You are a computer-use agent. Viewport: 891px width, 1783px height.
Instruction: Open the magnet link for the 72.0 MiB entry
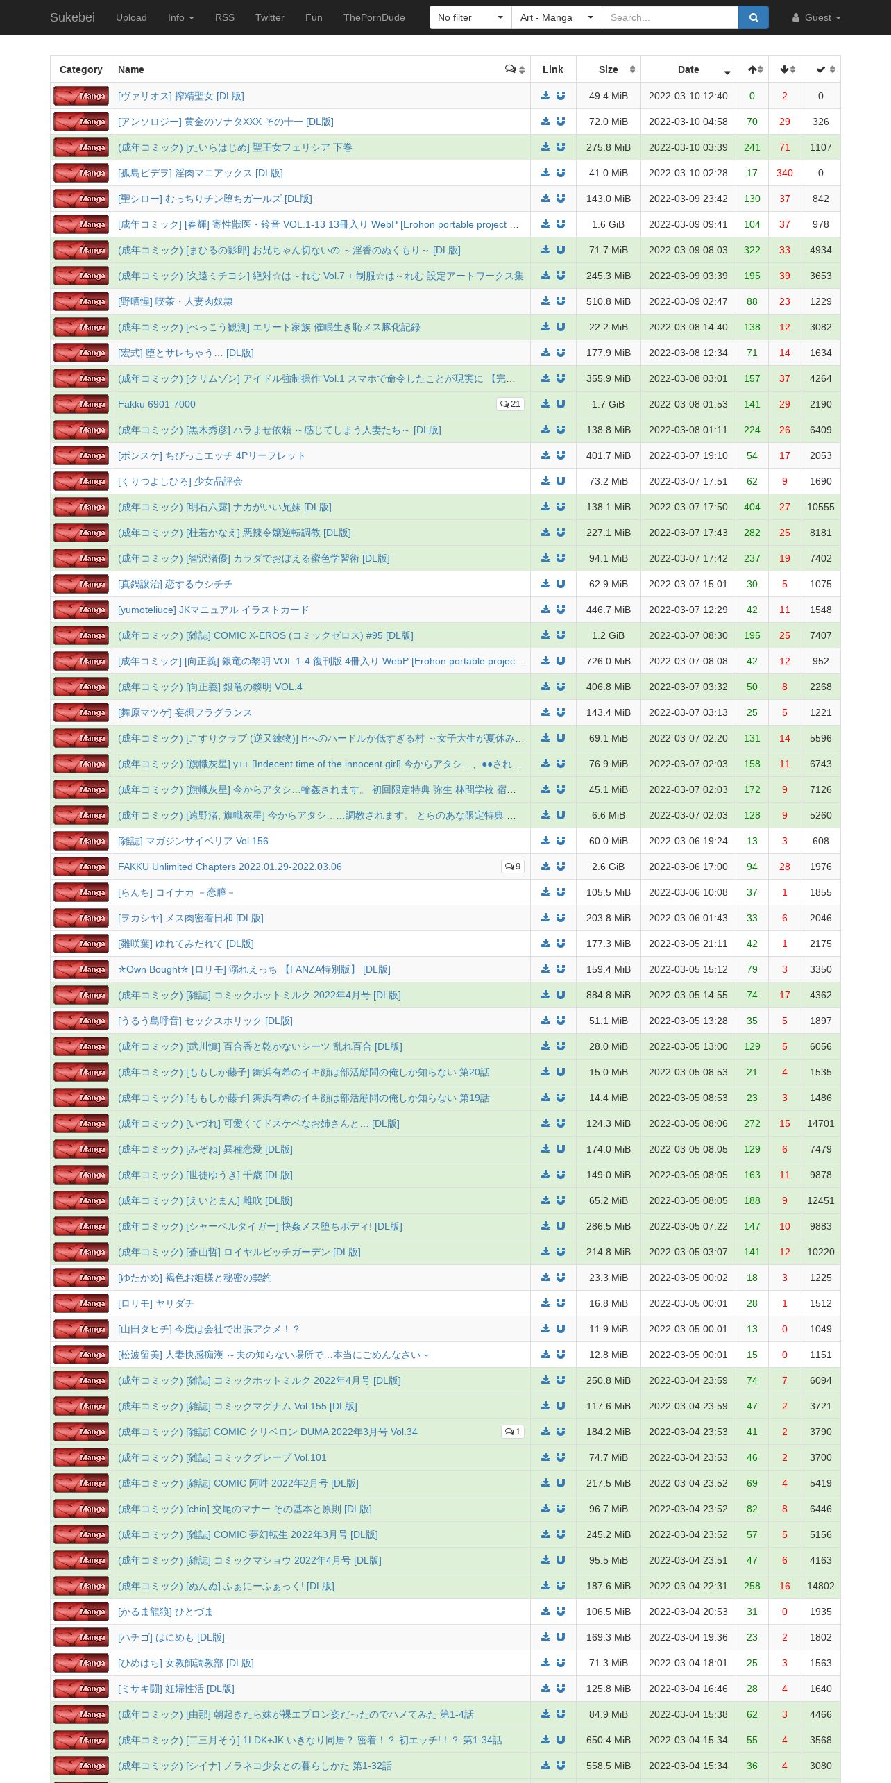561,122
